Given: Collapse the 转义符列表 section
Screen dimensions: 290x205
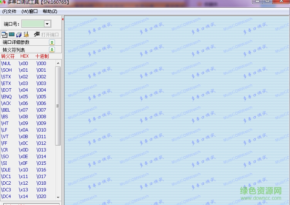Looking at the screenshot, I should (x=52, y=49).
